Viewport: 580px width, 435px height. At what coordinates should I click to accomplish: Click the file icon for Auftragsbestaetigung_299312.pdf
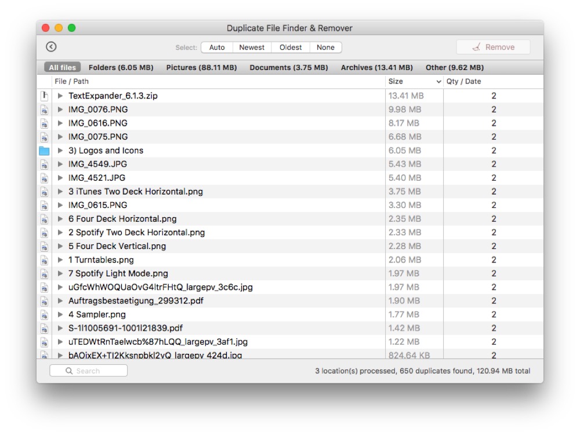click(x=45, y=301)
